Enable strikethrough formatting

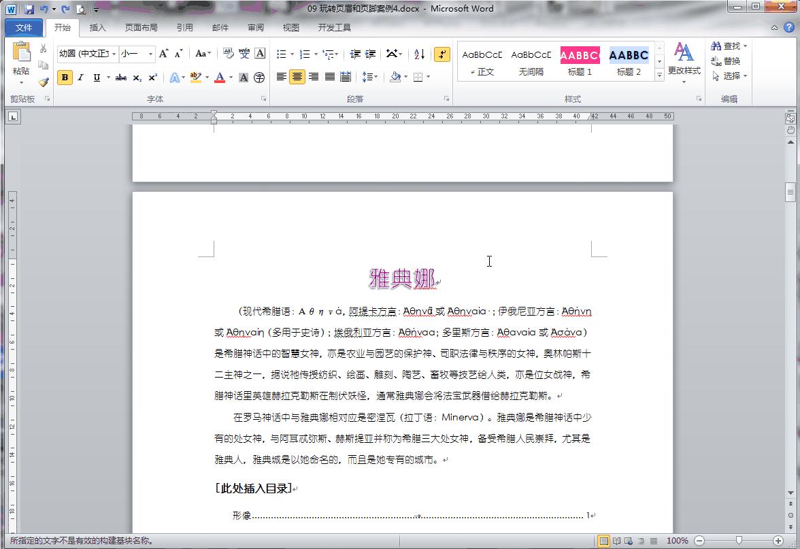(x=120, y=78)
